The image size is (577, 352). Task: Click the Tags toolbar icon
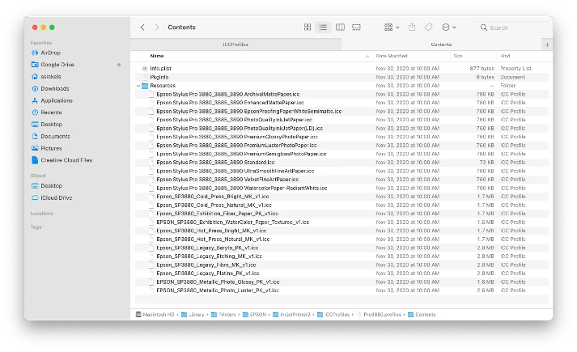[x=428, y=28]
